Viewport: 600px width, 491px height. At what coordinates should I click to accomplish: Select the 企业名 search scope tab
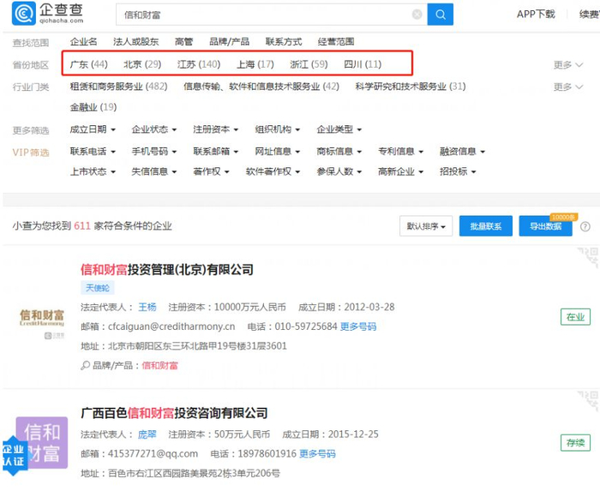tap(83, 42)
